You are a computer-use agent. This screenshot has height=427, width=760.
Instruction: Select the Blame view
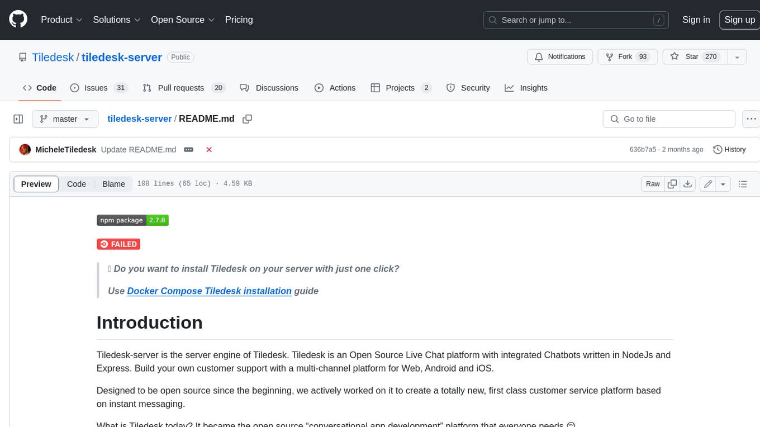(x=113, y=184)
